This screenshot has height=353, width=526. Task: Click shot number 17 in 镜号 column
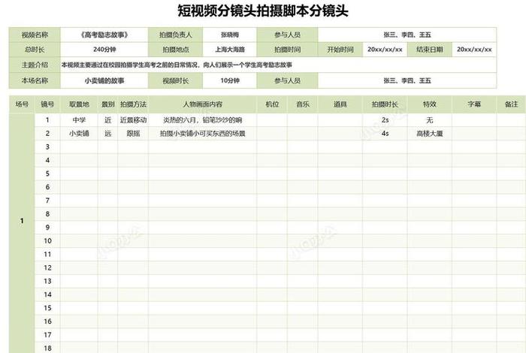click(47, 334)
